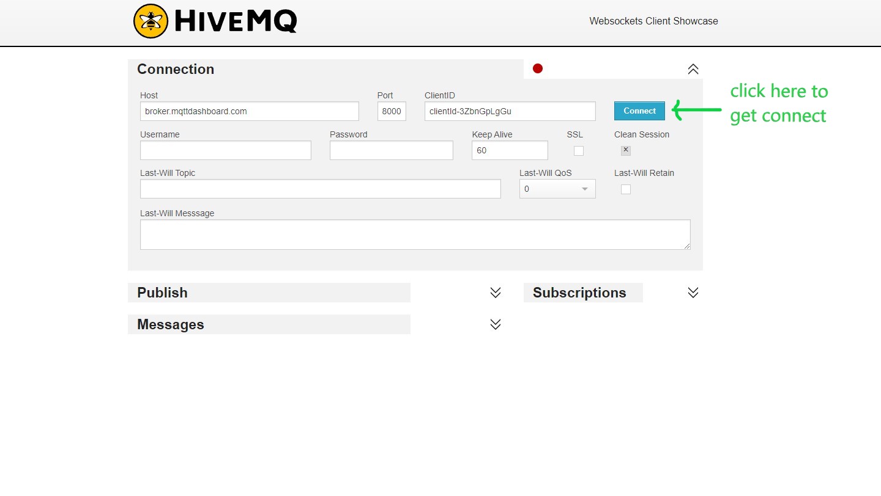Open the Last-Will QoS dropdown
This screenshot has width=881, height=496.
557,189
